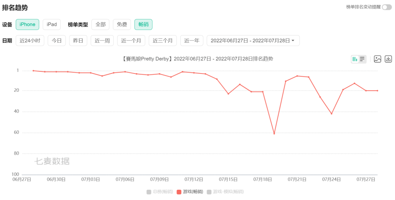Click the 07月27日 axis label
Viewport: 395px width, 200px height.
click(x=366, y=180)
